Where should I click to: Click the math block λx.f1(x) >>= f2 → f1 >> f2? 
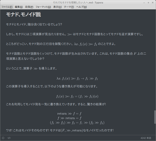tap(77, 78)
